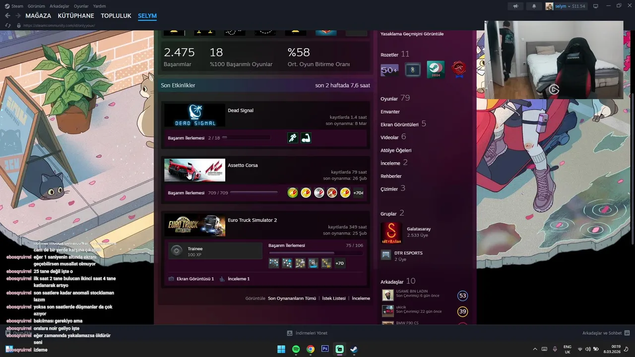Open the notifications bell

(x=534, y=6)
